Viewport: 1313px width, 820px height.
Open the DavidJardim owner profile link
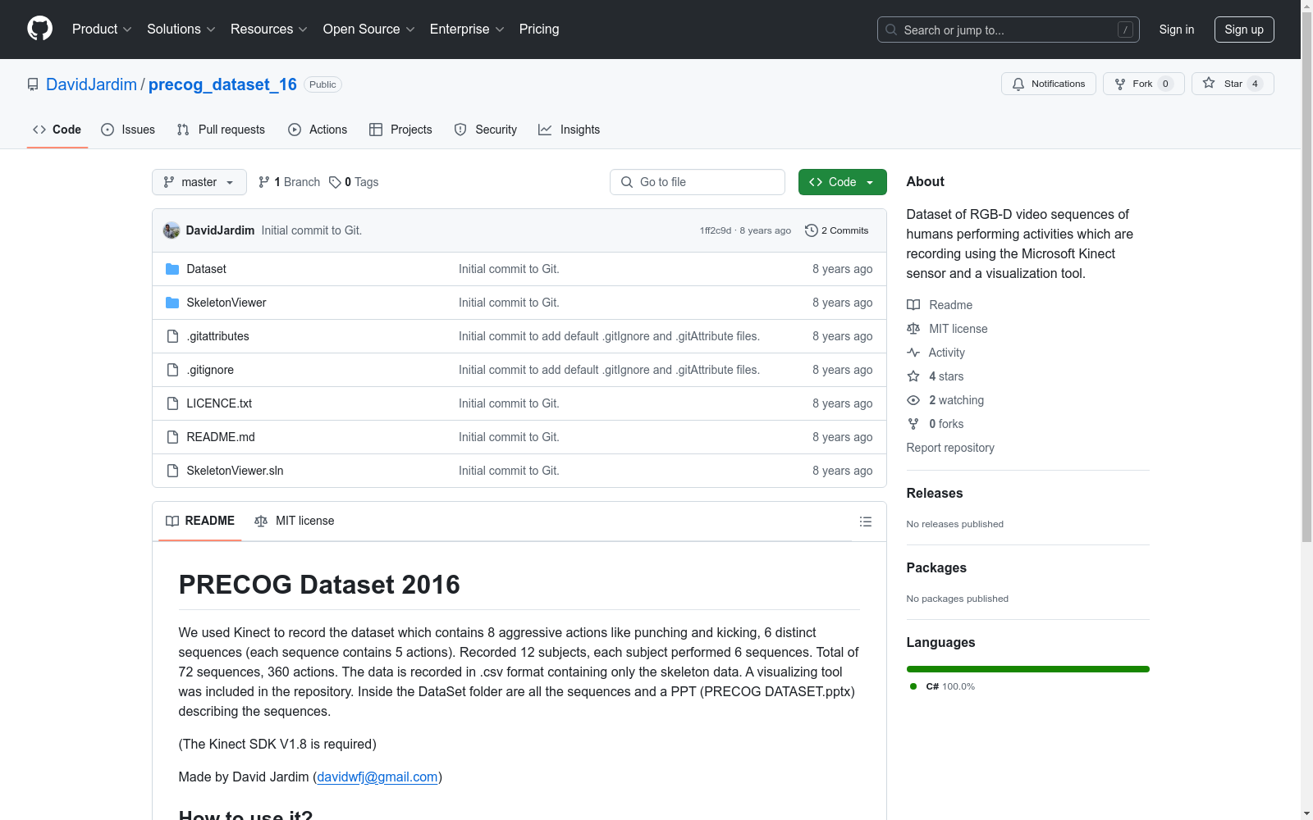[91, 84]
